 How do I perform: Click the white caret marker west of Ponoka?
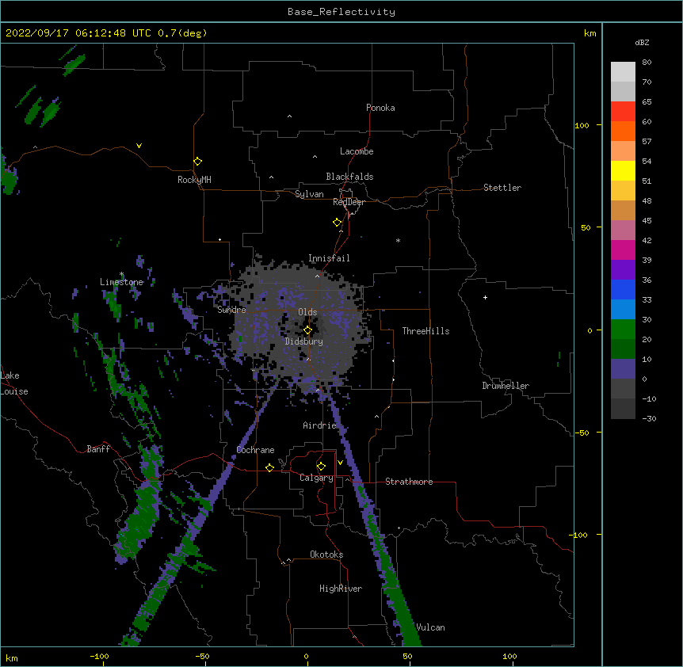coord(290,116)
